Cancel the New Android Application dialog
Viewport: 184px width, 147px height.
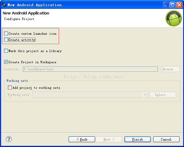(166, 139)
